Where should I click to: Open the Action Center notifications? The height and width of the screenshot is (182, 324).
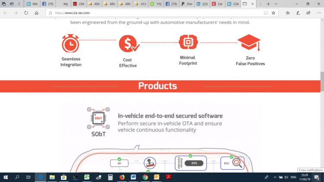point(317,177)
